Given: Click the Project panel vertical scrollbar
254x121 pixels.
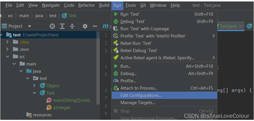Looking at the screenshot, I should 98,68.
